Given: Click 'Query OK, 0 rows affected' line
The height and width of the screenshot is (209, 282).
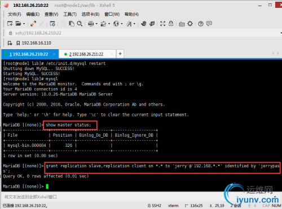Looking at the screenshot, I should (x=46, y=176).
